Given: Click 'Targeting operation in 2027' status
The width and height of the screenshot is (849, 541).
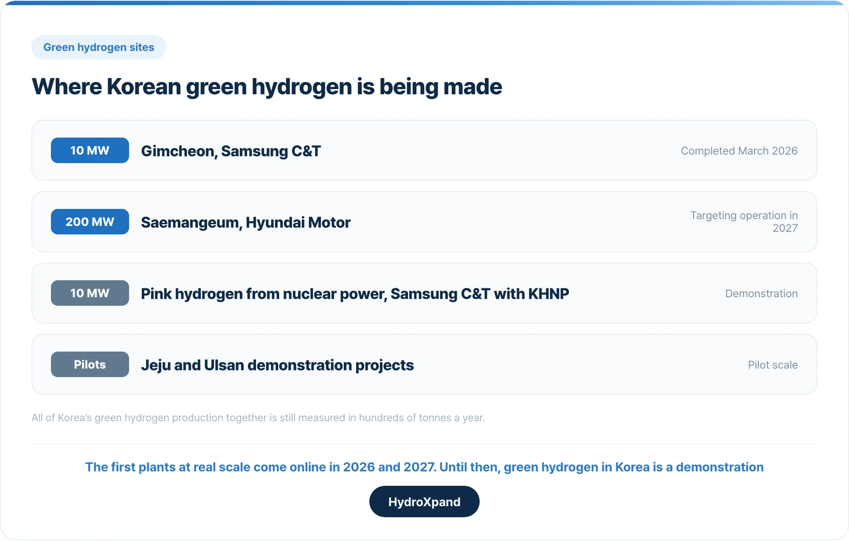Looking at the screenshot, I should 744,222.
